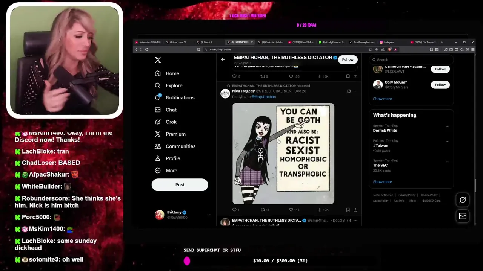Bookmark the Nick Tragedy post

click(x=348, y=210)
